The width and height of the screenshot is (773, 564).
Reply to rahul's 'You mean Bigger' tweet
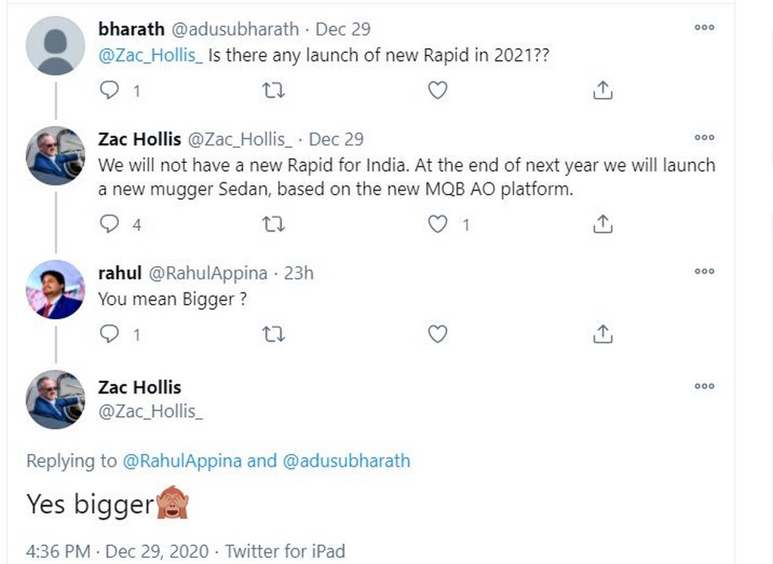click(x=110, y=334)
